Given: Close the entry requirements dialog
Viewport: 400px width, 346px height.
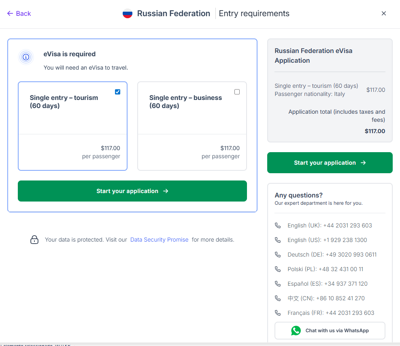Looking at the screenshot, I should tap(384, 13).
